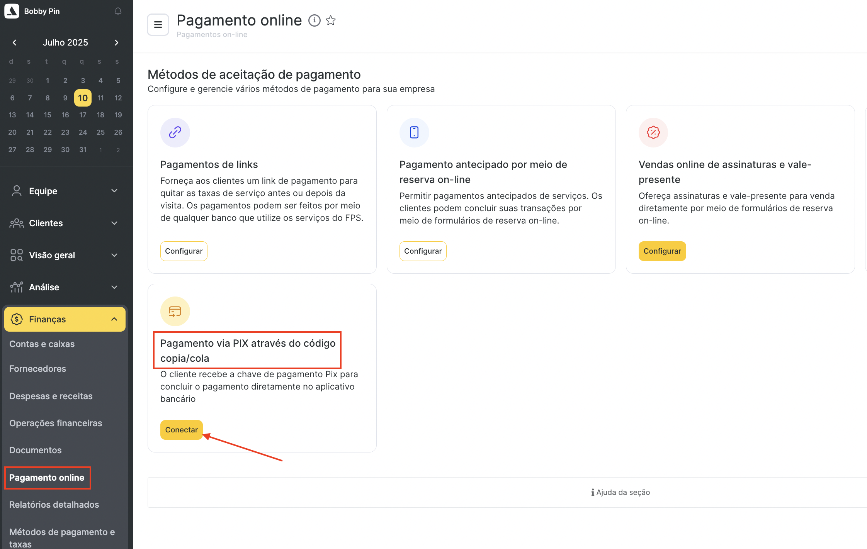Image resolution: width=867 pixels, height=549 pixels.
Task: Click the Clientes group icon
Action: tap(17, 223)
